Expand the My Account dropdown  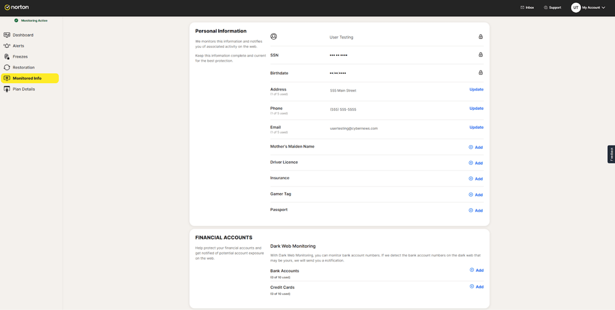[x=594, y=7]
